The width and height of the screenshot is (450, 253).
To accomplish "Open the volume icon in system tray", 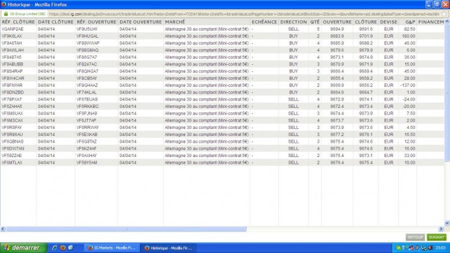I will [x=430, y=248].
